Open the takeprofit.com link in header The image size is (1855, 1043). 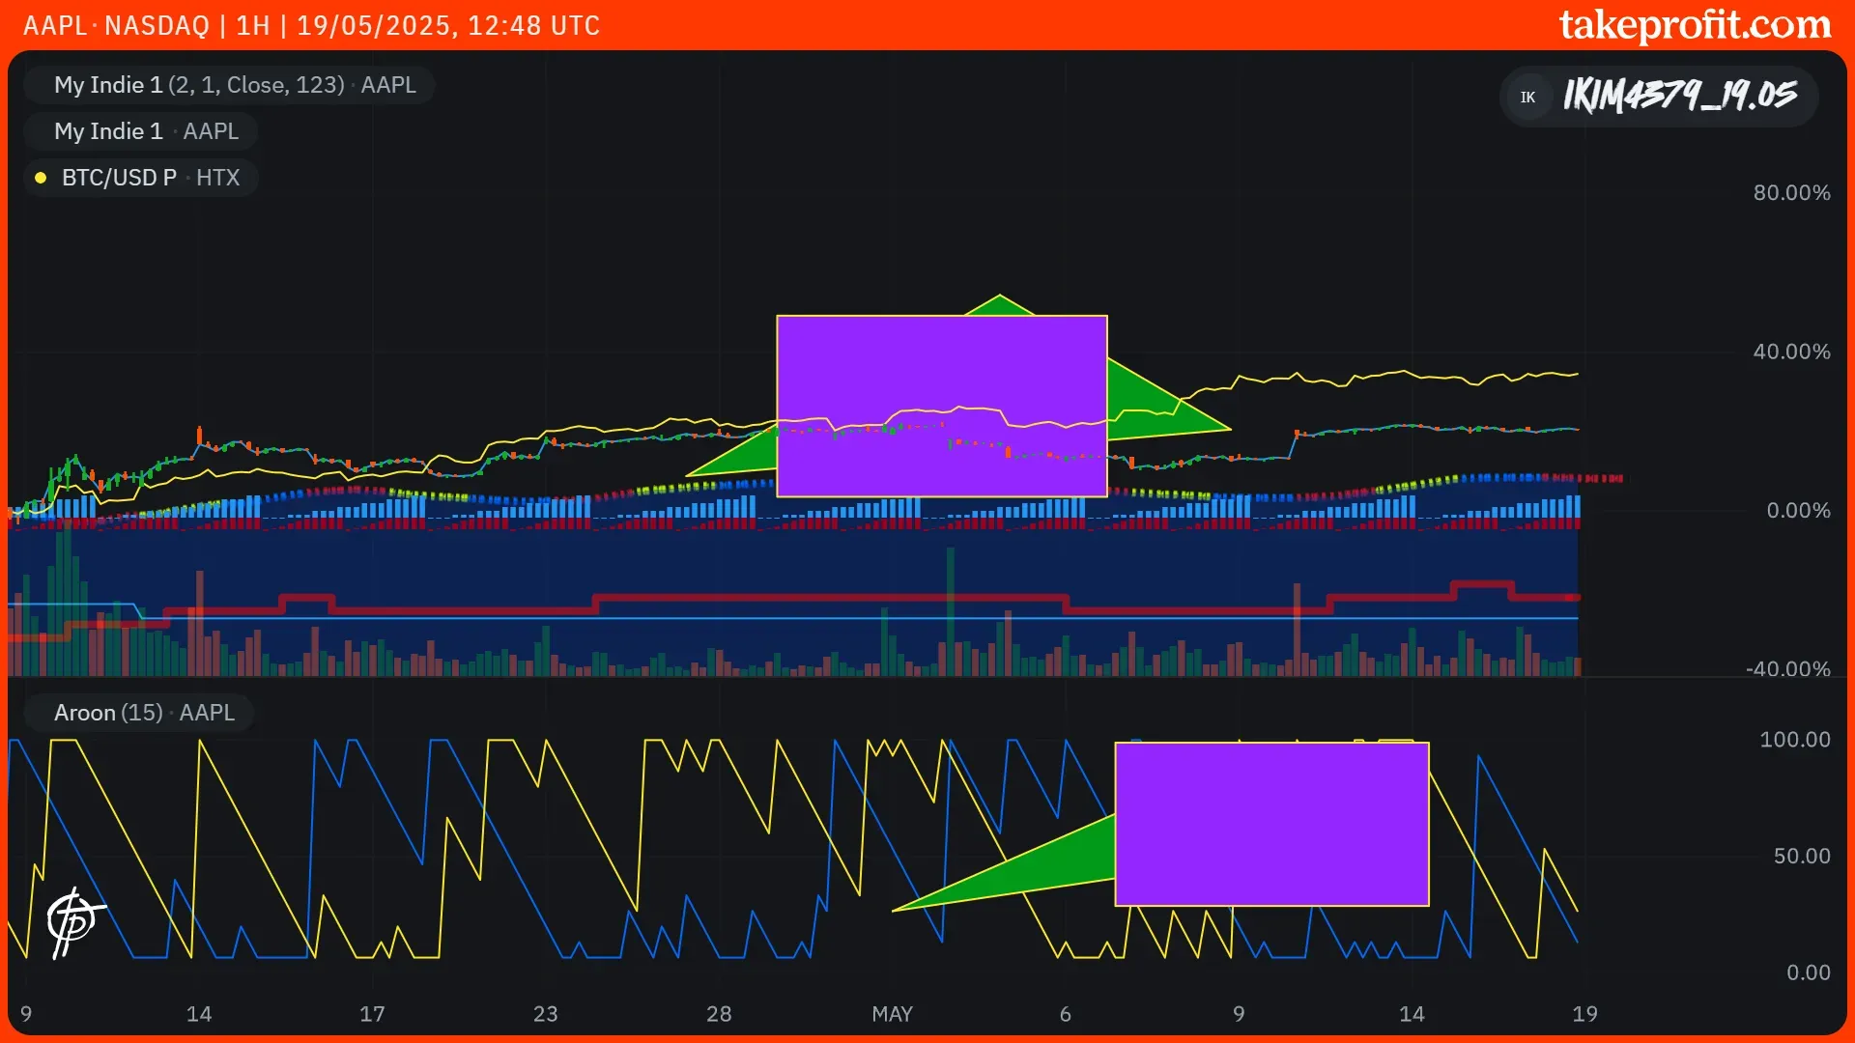pyautogui.click(x=1695, y=25)
